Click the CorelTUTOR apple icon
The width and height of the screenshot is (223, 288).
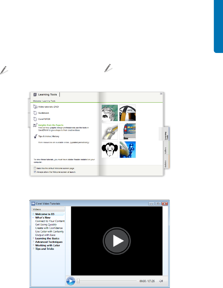35,119
